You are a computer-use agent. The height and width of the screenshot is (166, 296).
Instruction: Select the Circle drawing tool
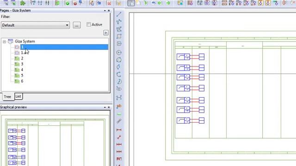coord(119,53)
